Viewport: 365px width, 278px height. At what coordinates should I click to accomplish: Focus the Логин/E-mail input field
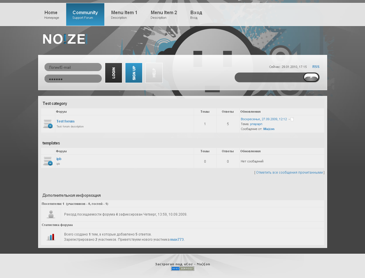pyautogui.click(x=73, y=67)
